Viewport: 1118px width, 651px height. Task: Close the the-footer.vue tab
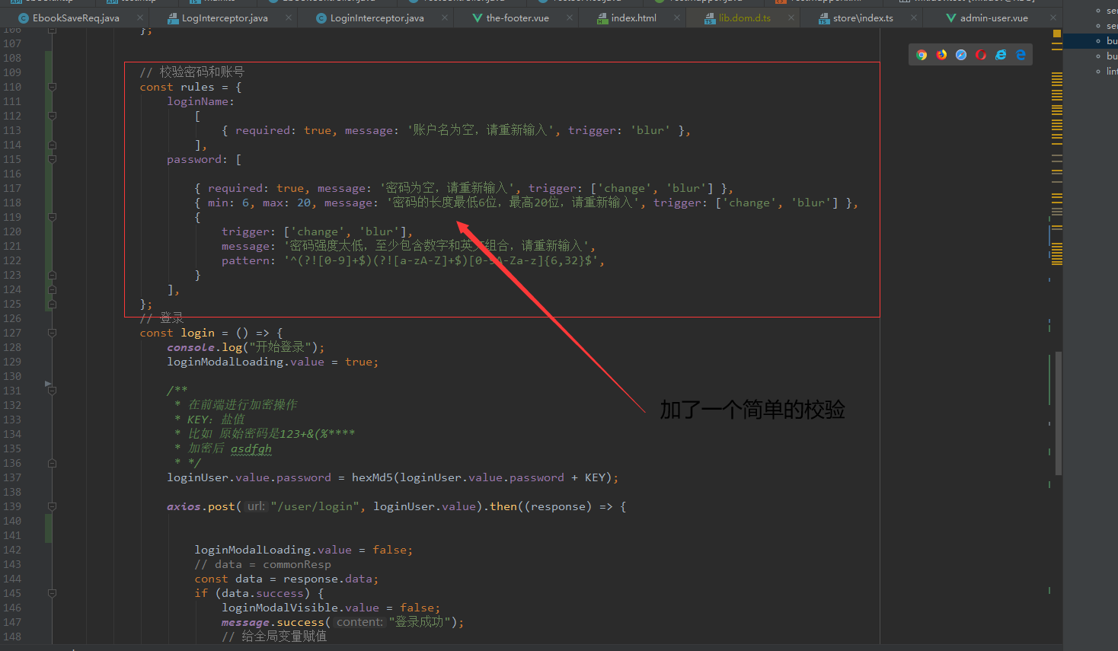(x=570, y=18)
